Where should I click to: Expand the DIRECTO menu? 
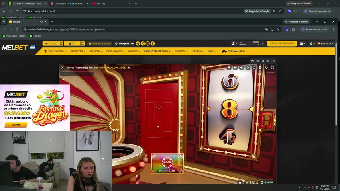tap(96, 51)
